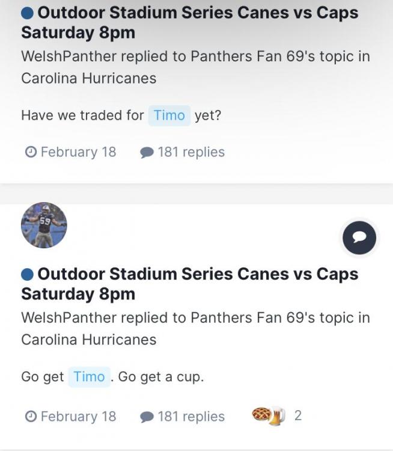Click the speech bubble icon under "Go get a cup"

(x=146, y=417)
